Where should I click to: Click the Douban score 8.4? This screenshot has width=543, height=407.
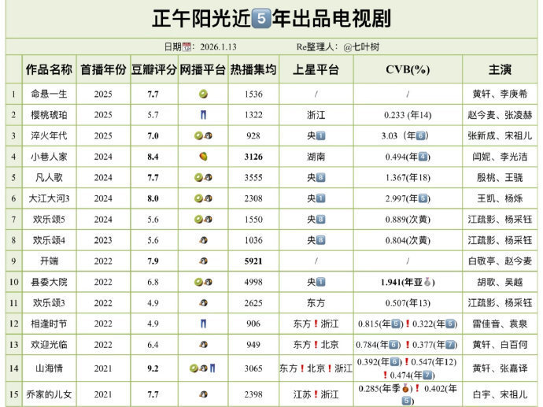click(x=153, y=157)
